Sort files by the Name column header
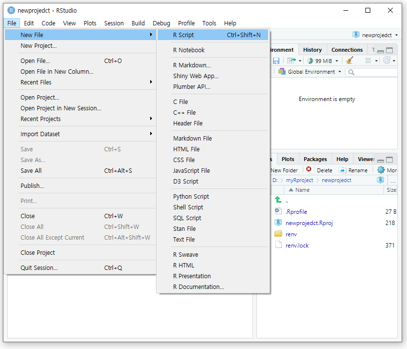The height and width of the screenshot is (349, 407). tap(302, 190)
